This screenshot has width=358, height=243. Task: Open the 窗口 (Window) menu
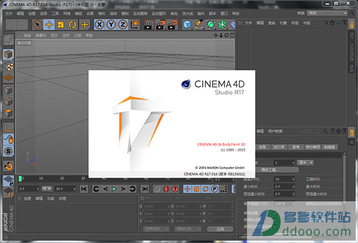pyautogui.click(x=224, y=14)
